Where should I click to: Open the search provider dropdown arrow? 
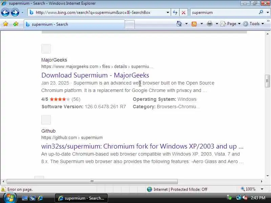(268, 13)
